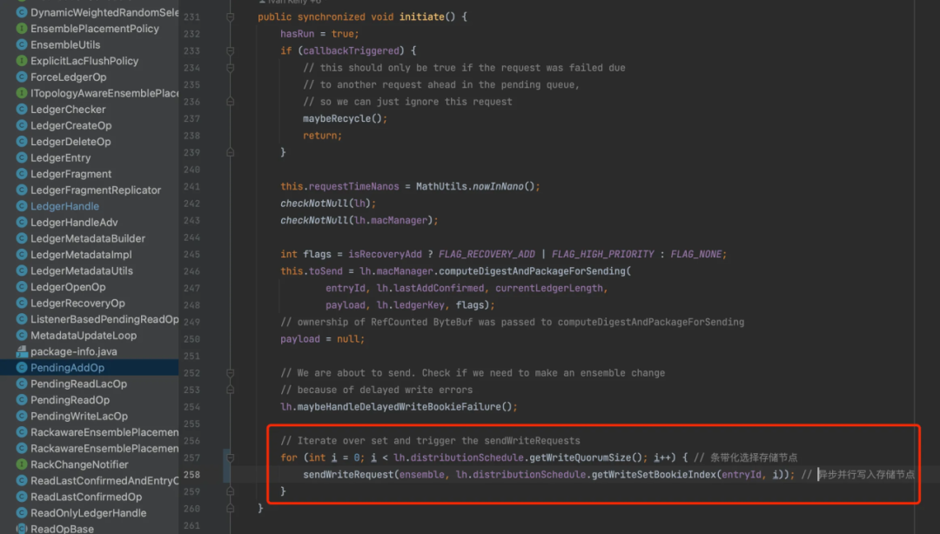Open LedgerRecoveryOp class

pos(78,304)
